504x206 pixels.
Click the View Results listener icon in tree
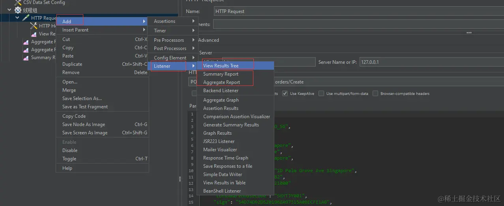coord(34,34)
